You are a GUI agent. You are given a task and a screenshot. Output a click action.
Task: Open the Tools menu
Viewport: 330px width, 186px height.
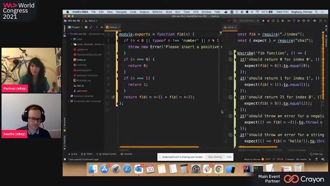[x=187, y=12]
